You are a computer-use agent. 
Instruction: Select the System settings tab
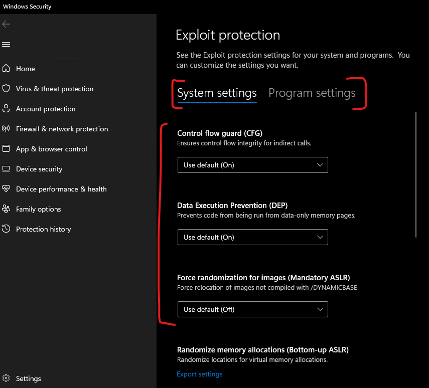pos(217,94)
